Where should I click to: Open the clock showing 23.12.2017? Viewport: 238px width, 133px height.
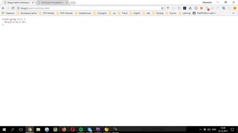click(x=223, y=129)
